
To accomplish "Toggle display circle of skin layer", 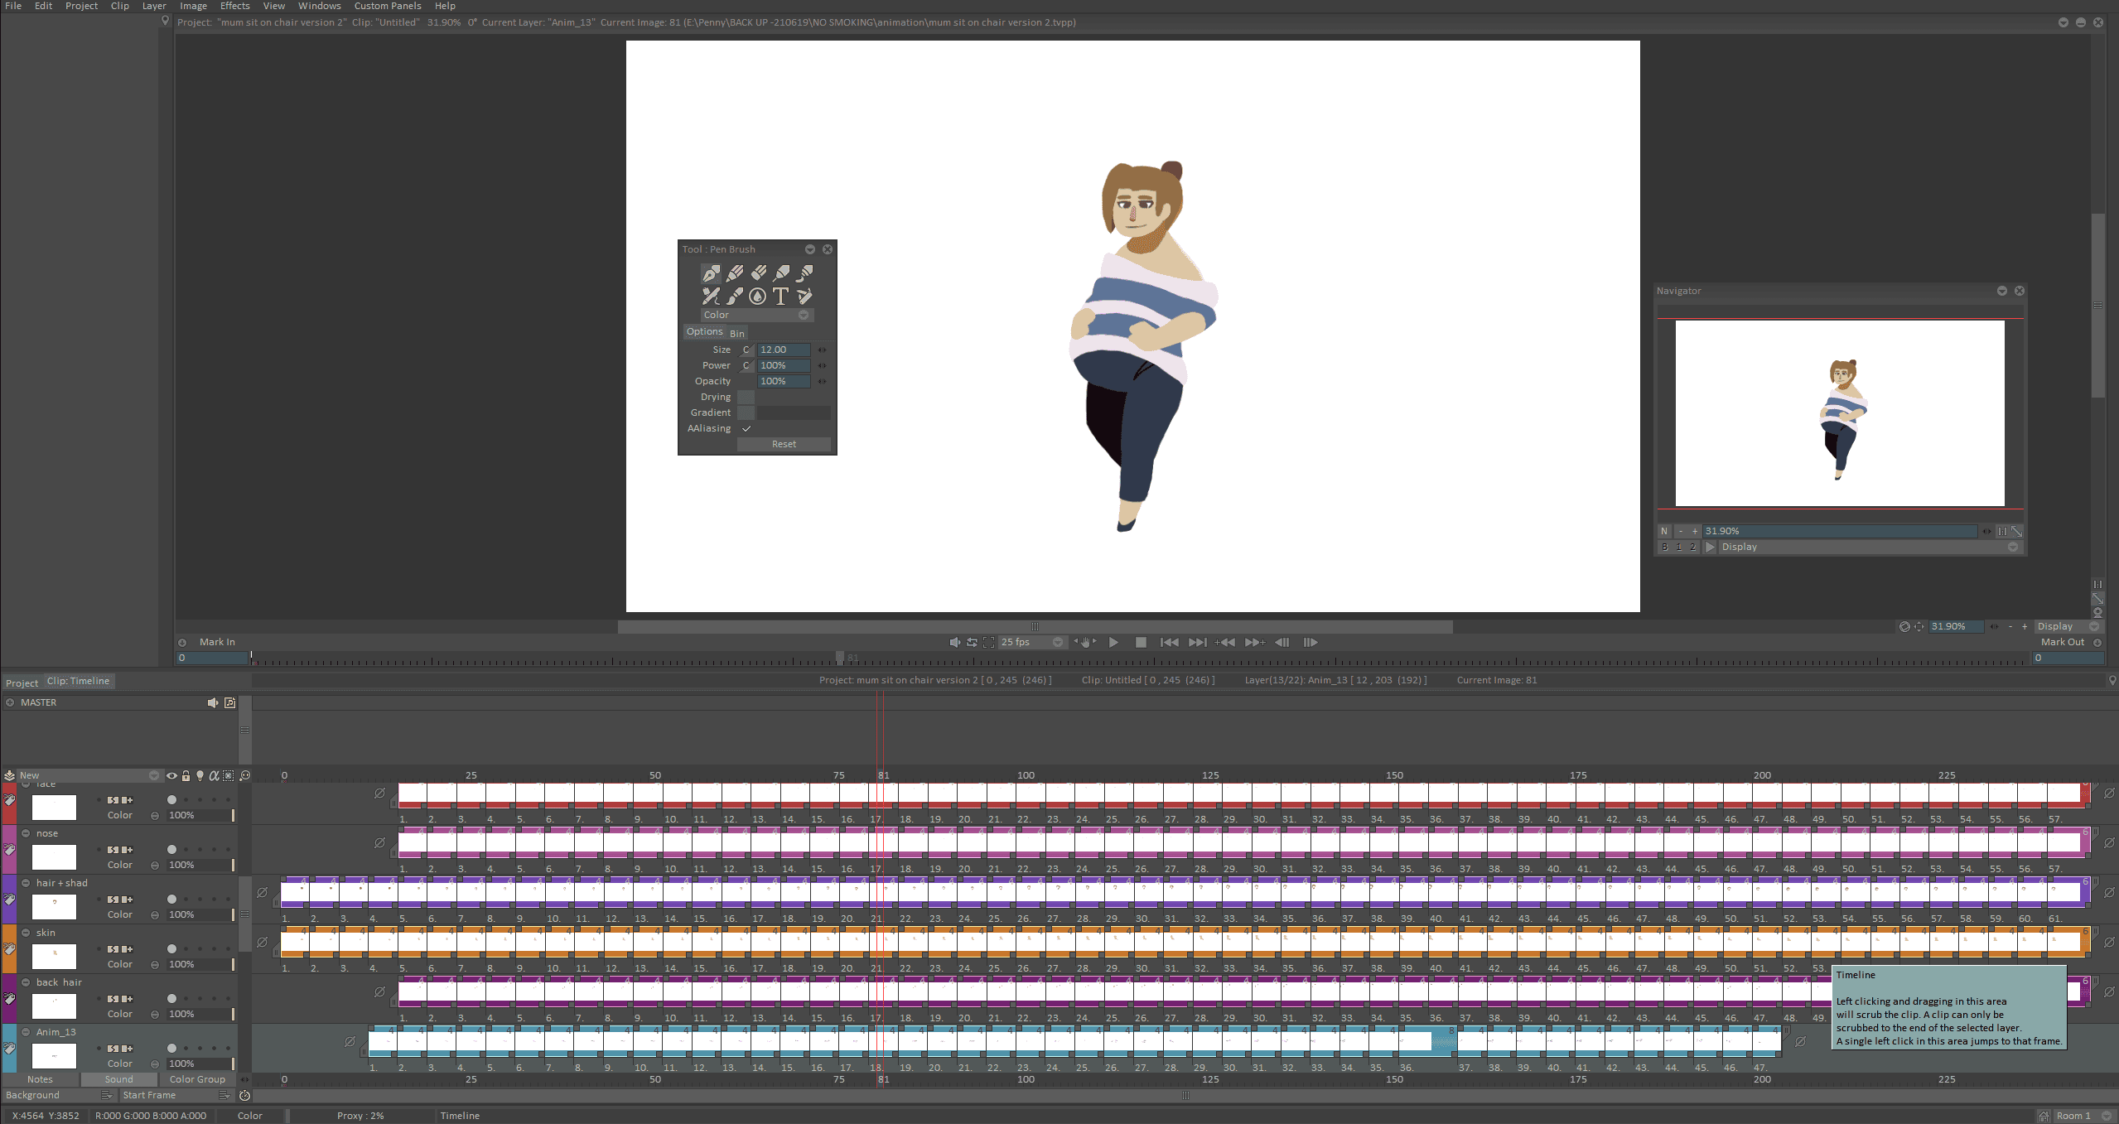I will 171,949.
